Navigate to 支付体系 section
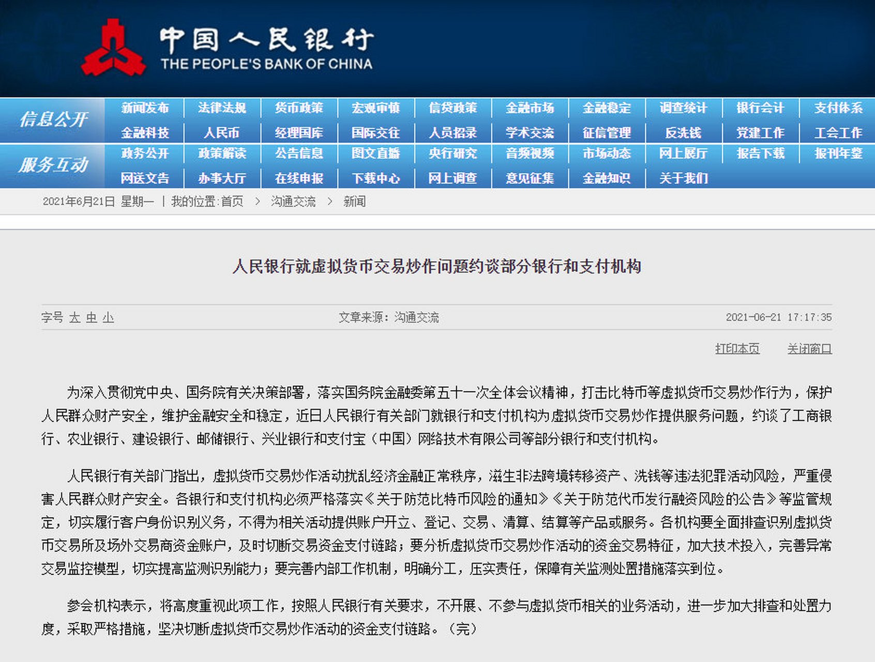Viewport: 875px width, 662px height. 838,108
